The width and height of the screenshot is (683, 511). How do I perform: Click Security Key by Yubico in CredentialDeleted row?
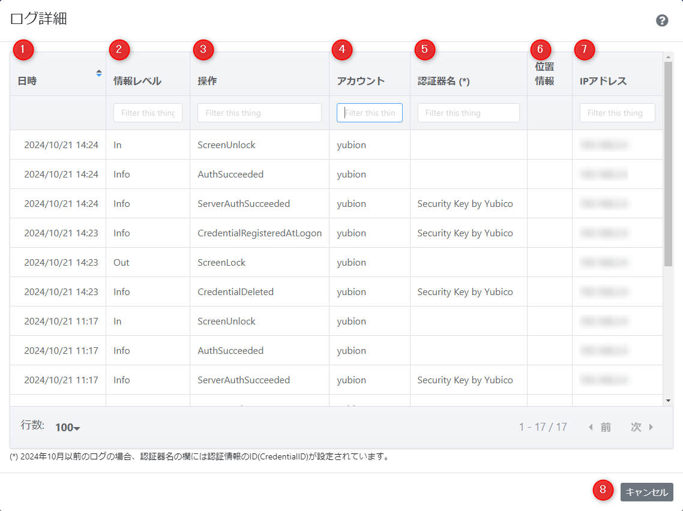(465, 291)
